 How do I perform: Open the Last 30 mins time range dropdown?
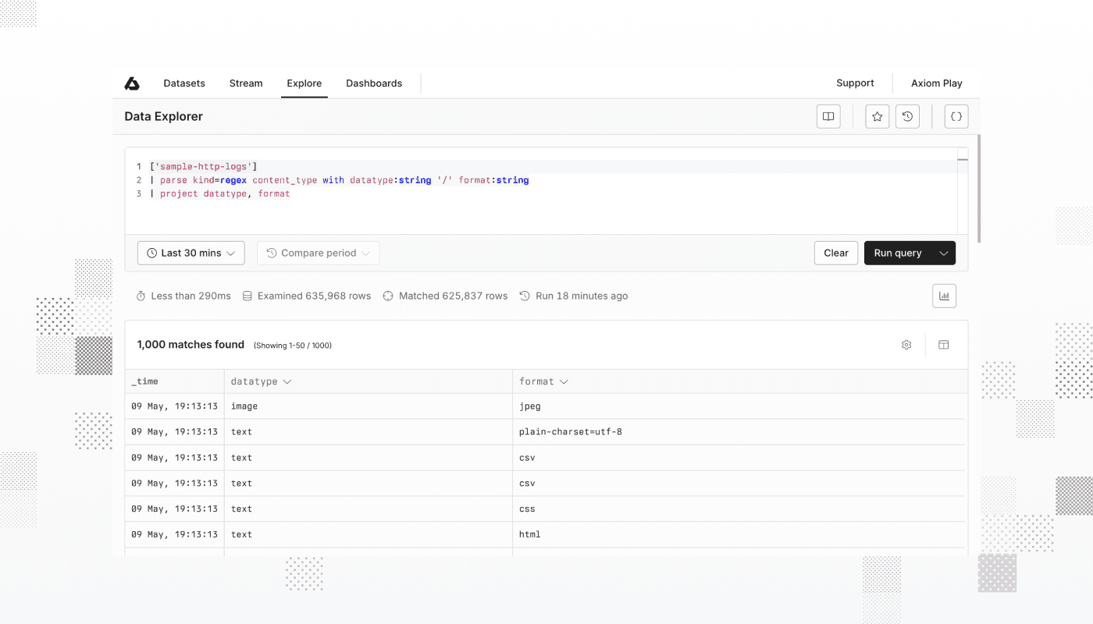190,253
